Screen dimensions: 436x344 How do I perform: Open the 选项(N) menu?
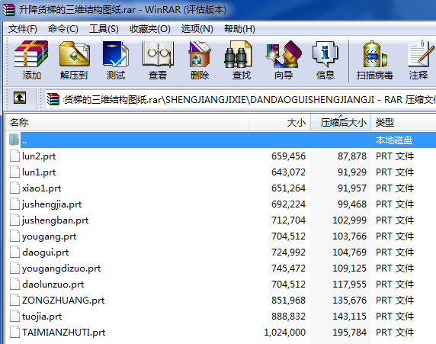tap(197, 29)
